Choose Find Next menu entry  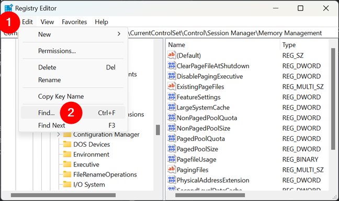click(73, 125)
